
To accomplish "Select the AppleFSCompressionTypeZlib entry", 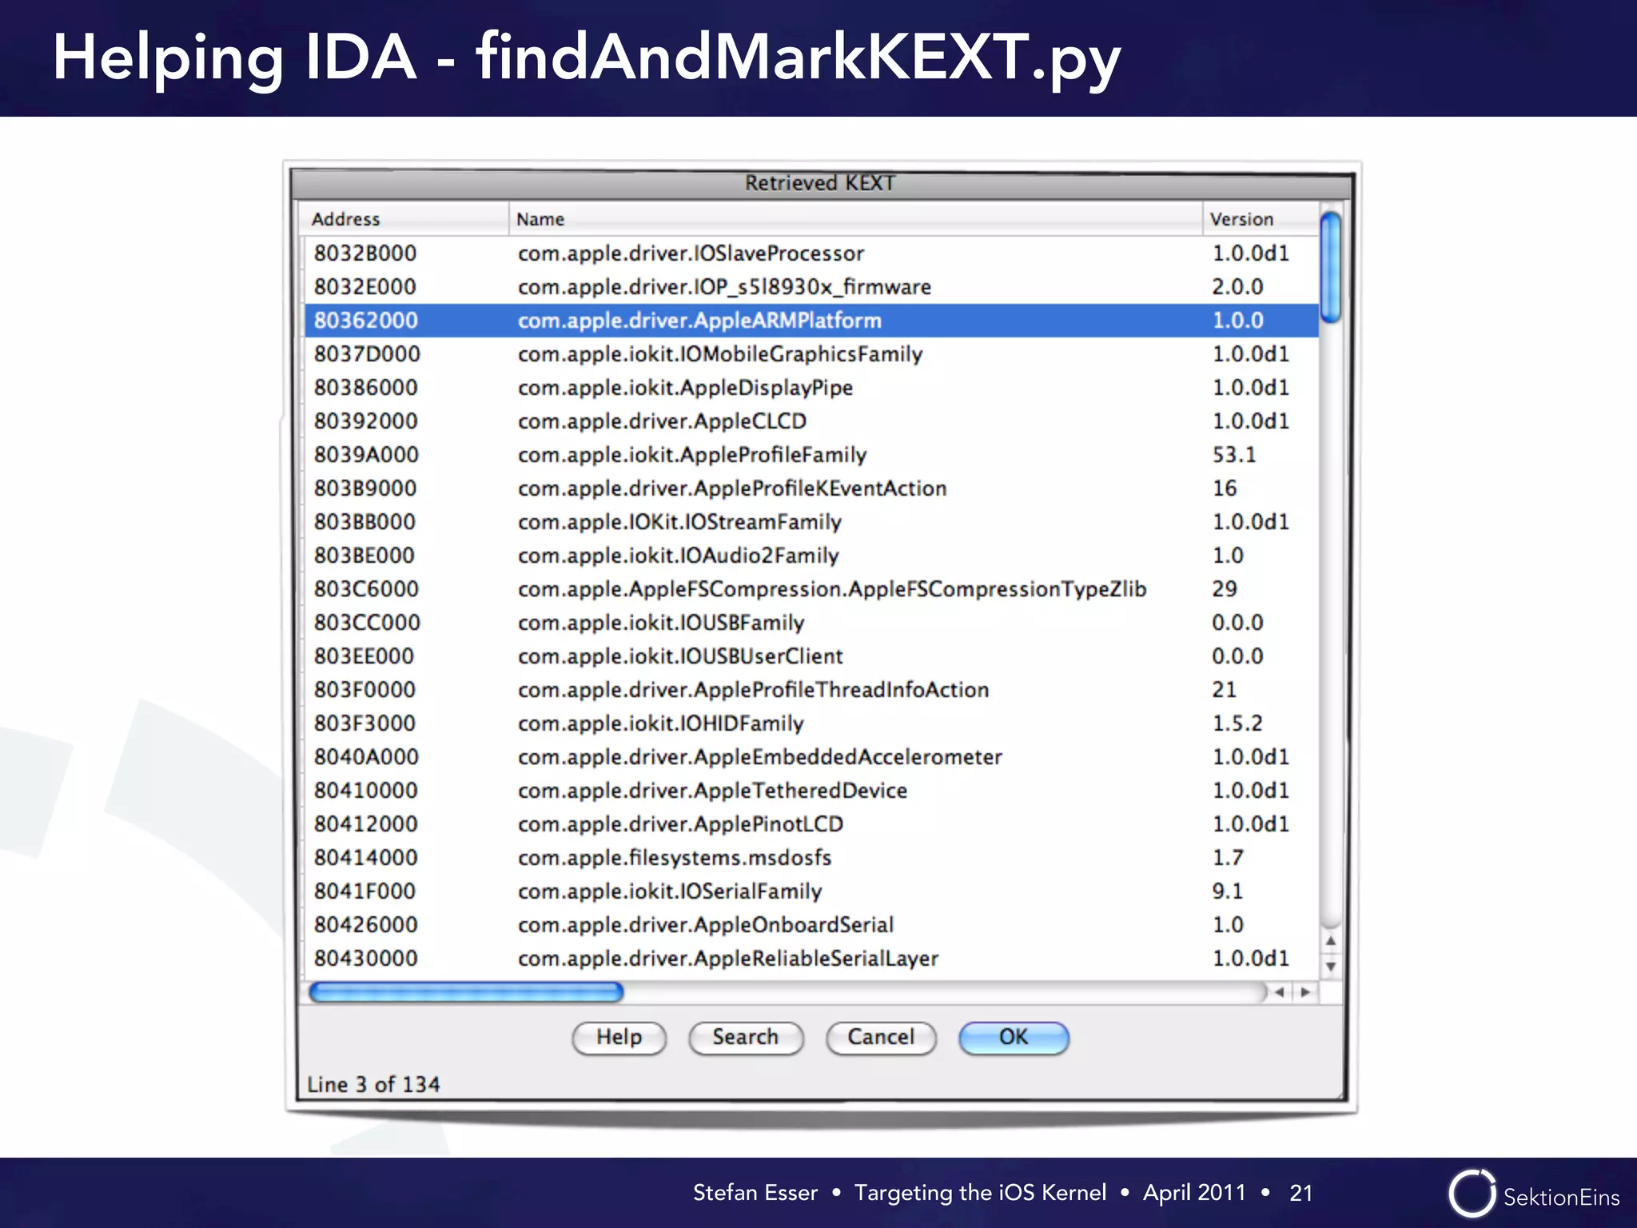I will (811, 589).
